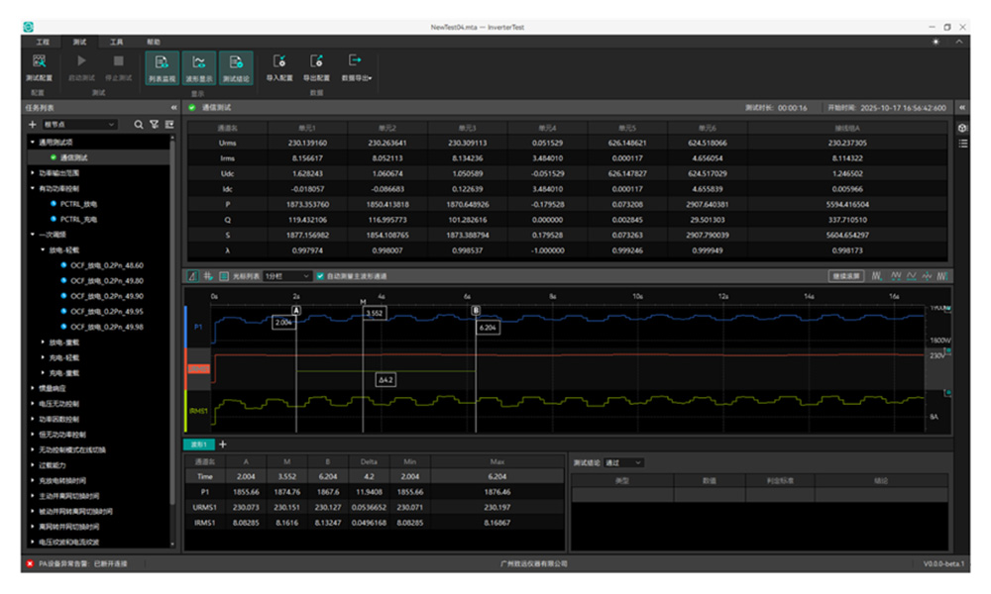This screenshot has width=991, height=594.
Task: Click Urms 单元1 value 230.139160
Action: tap(307, 144)
